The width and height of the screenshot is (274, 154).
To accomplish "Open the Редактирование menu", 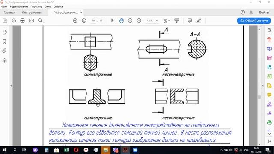I will [x=19, y=7].
